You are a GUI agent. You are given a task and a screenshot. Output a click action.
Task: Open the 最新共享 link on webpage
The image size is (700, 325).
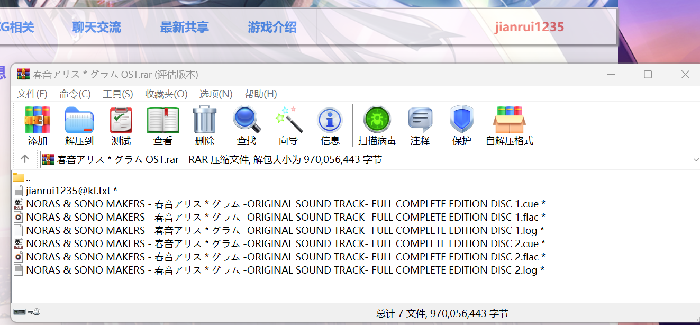coord(185,27)
